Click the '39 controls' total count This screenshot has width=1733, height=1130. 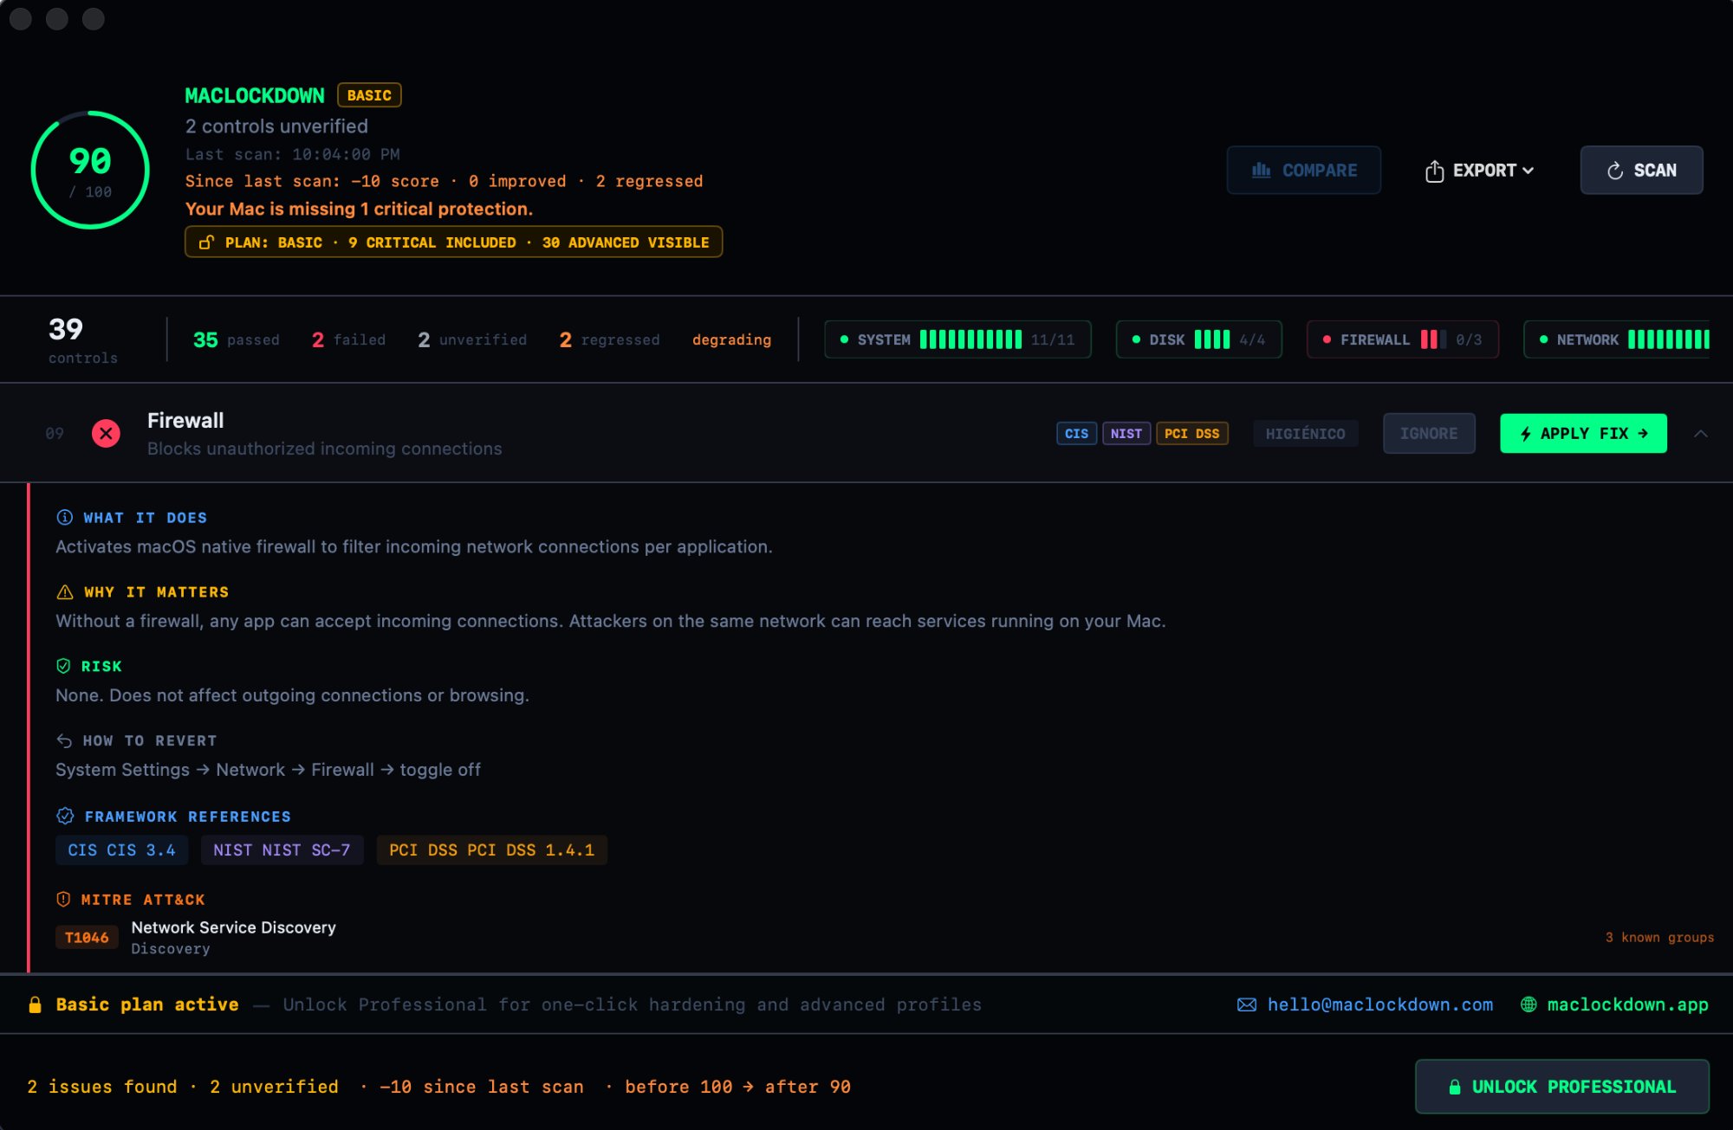(83, 339)
